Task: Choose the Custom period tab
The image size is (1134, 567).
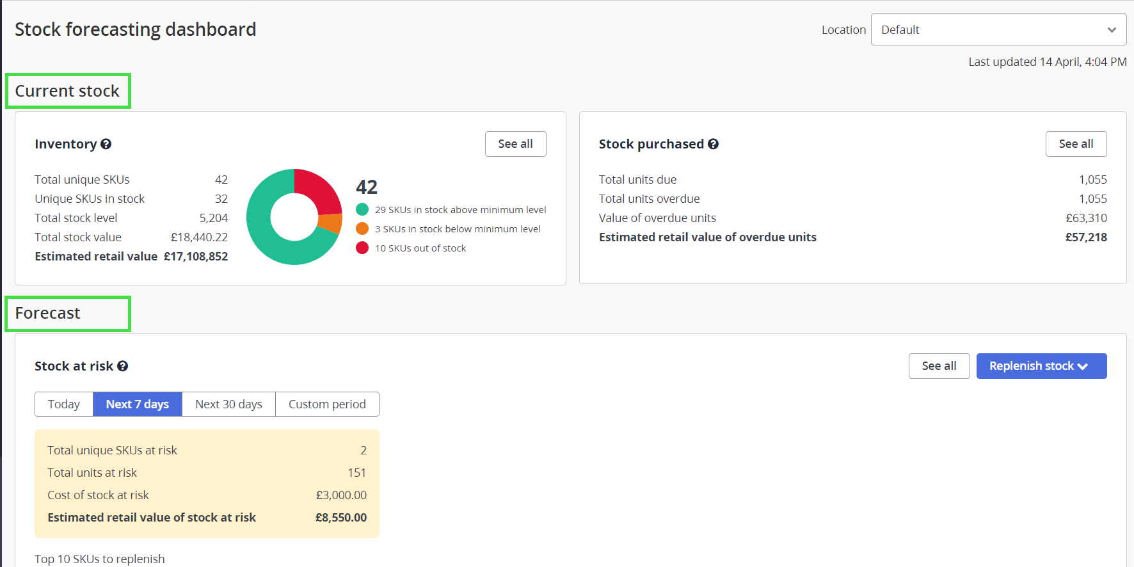Action: pos(327,404)
